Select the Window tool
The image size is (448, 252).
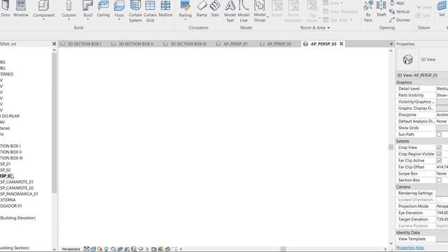tap(21, 9)
